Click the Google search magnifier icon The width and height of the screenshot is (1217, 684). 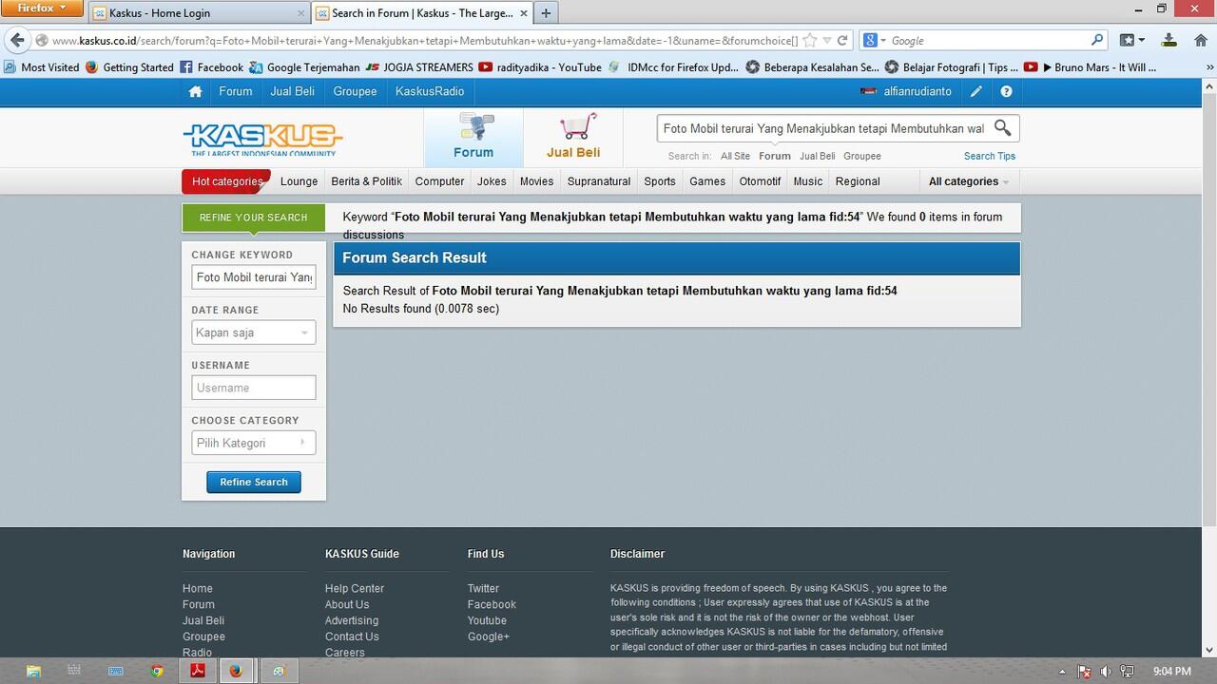tap(1097, 41)
